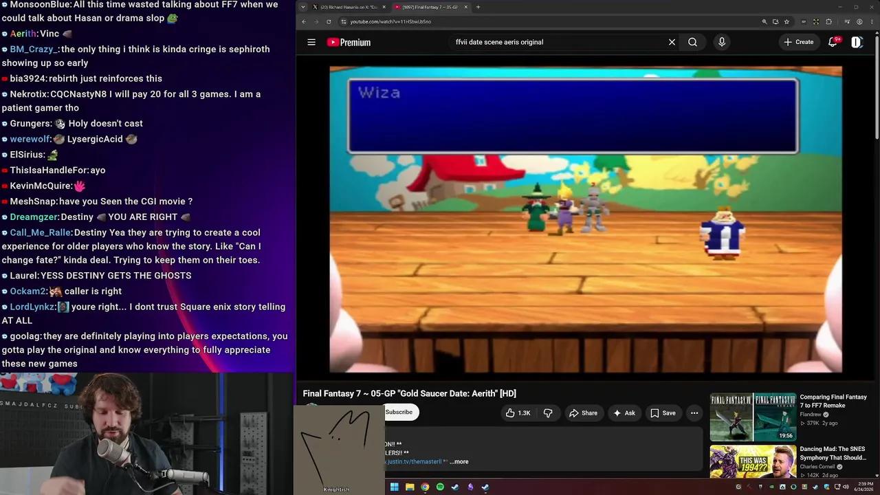Go back in Chrome browser history

coord(304,21)
